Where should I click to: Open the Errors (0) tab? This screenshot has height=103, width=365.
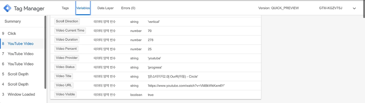pyautogui.click(x=128, y=8)
